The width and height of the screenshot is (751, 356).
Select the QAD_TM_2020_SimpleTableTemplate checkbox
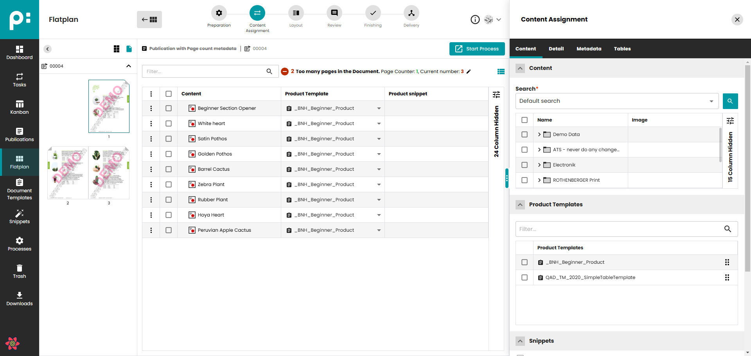pos(525,277)
